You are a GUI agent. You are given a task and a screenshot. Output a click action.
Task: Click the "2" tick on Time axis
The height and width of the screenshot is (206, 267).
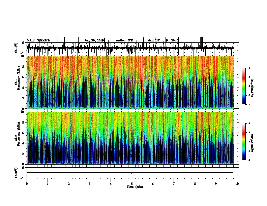(69, 184)
